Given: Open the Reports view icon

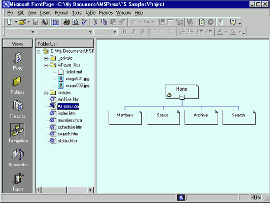Looking at the screenshot, I should 18,109.
